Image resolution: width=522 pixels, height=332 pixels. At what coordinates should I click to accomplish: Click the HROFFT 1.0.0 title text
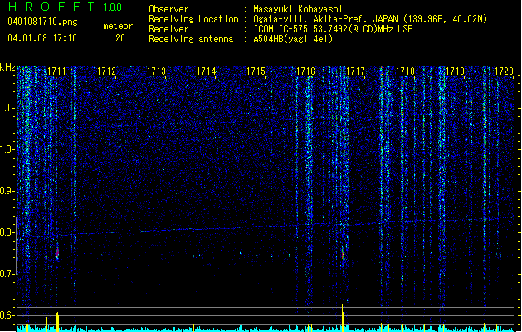point(65,7)
